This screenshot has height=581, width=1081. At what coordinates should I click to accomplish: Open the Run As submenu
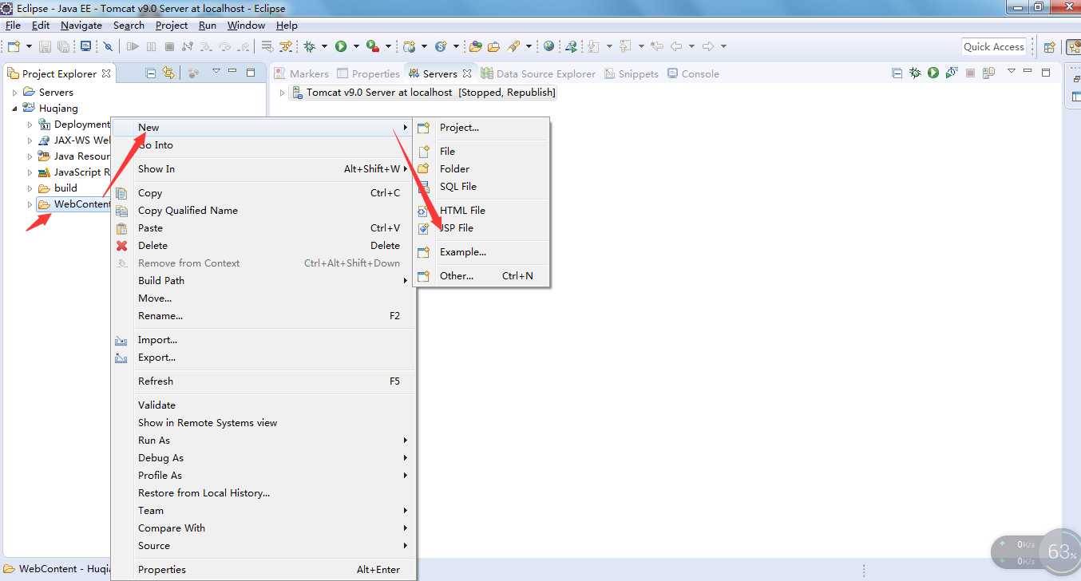[263, 441]
